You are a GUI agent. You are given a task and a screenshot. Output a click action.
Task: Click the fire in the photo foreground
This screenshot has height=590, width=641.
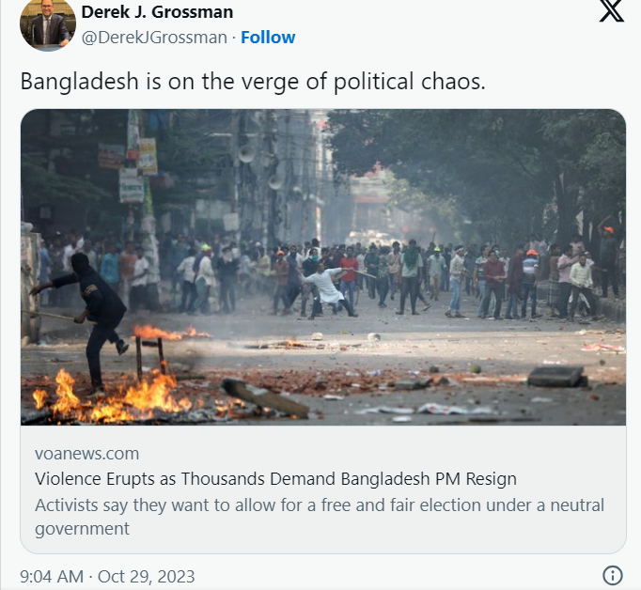coord(110,396)
